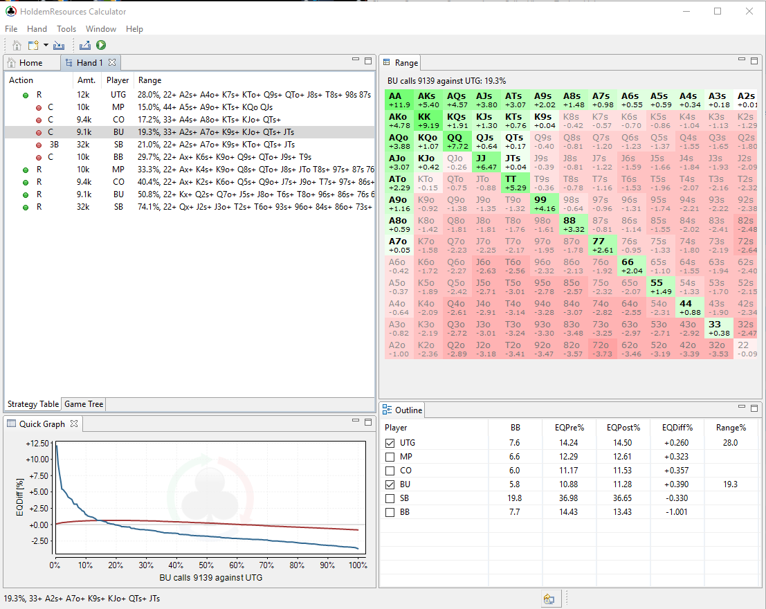Switch to the Game Tree tab
This screenshot has height=609, width=766.
(x=84, y=404)
